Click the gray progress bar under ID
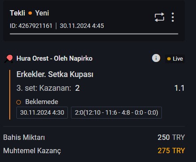Viewport: 196px width, 162px height. click(94, 34)
